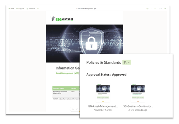The height and width of the screenshot is (124, 179).
Task: Click the Share button in toolbar
Action: click(x=11, y=9)
